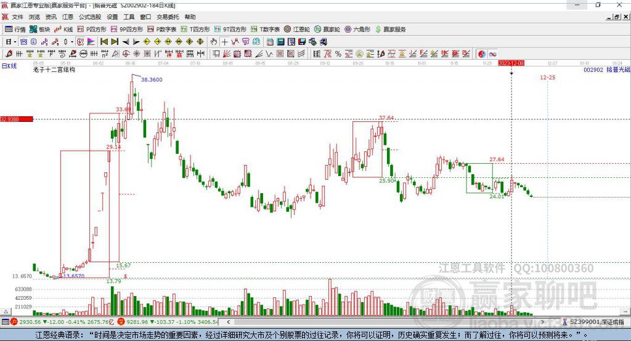The image size is (631, 341).
Task: Click the black left arrow to move back
Action: [x=126, y=42]
